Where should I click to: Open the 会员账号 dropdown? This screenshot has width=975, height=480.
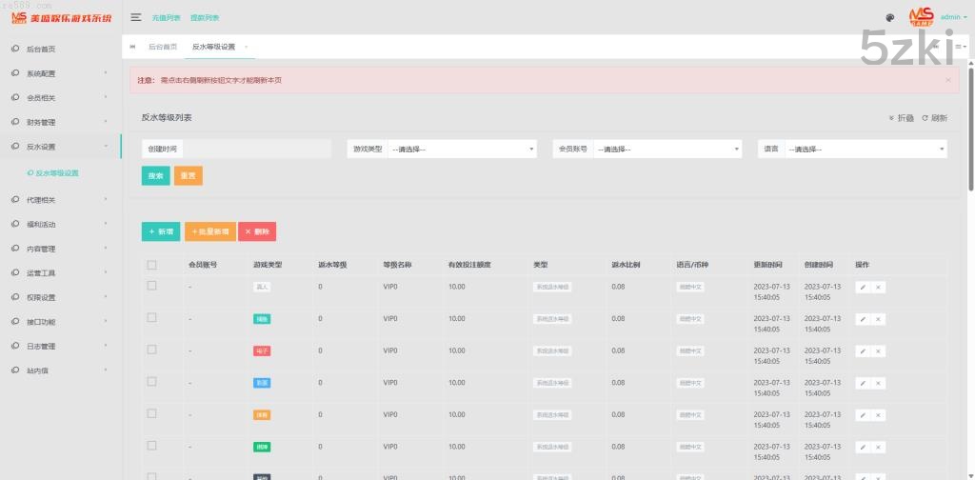click(667, 150)
